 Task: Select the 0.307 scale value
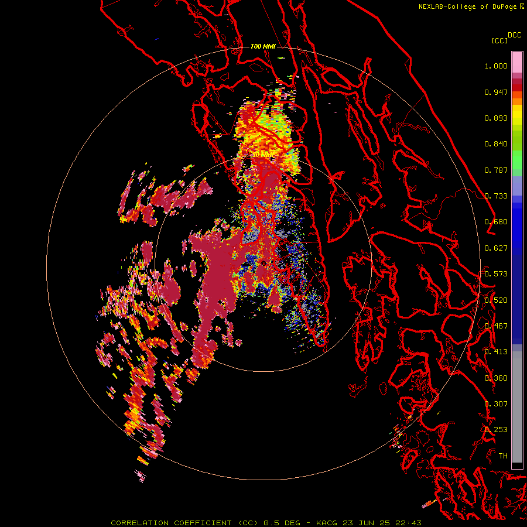[496, 404]
